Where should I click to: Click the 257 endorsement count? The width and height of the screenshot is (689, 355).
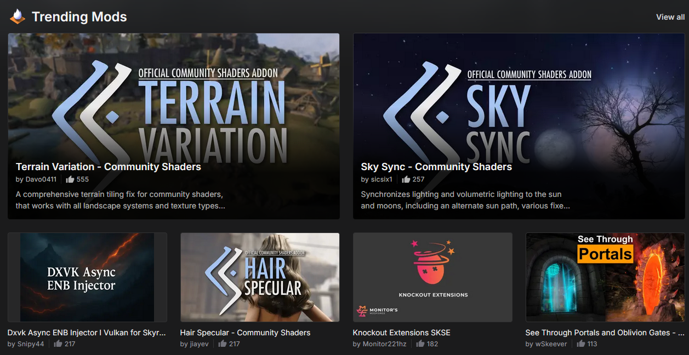click(x=419, y=179)
